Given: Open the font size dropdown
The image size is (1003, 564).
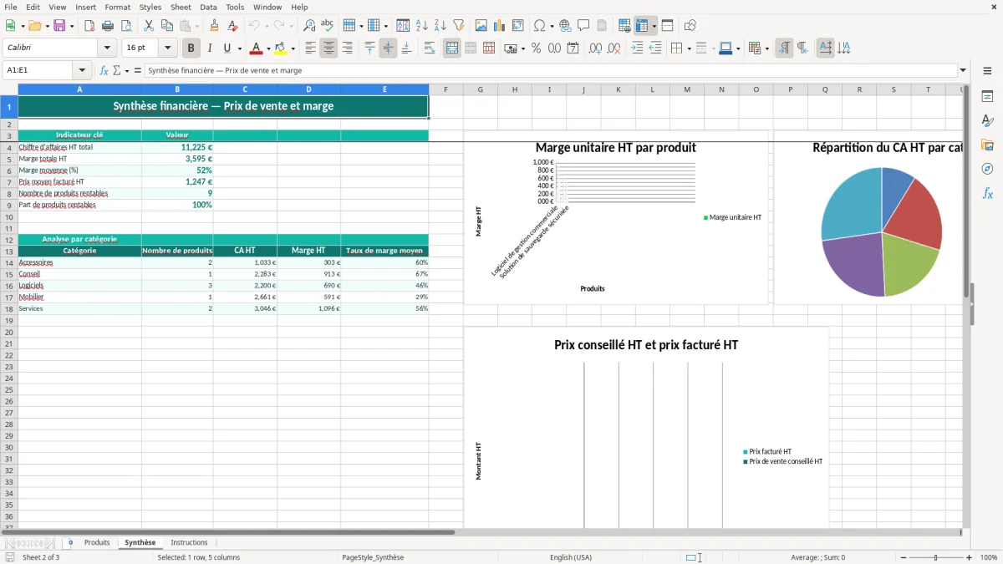Looking at the screenshot, I should coord(167,48).
